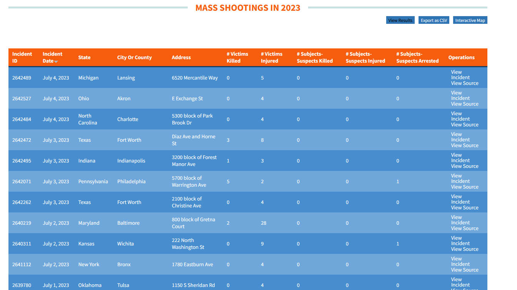View Incident for Akron, Ohio row
This screenshot has width=517, height=290.
pyautogui.click(x=460, y=95)
